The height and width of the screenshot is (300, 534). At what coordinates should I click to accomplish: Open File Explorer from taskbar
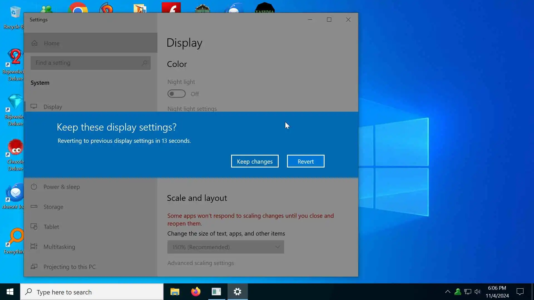175,292
